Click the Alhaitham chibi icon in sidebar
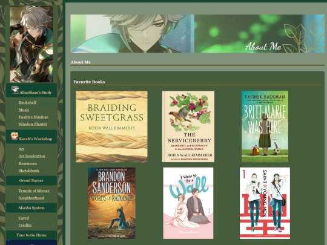Screen dimensions: 327x245 tap(15, 90)
